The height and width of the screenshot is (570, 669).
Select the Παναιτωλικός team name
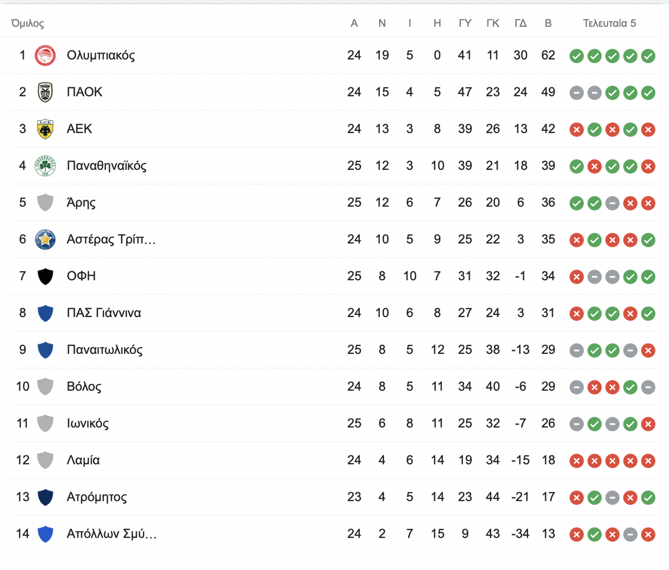105,349
